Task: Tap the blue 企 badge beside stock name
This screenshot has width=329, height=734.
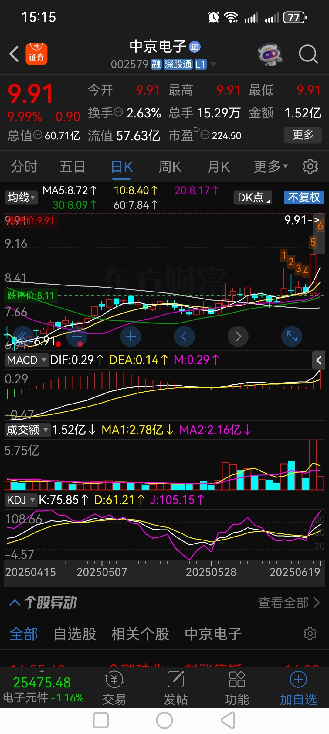Action: coord(195,47)
